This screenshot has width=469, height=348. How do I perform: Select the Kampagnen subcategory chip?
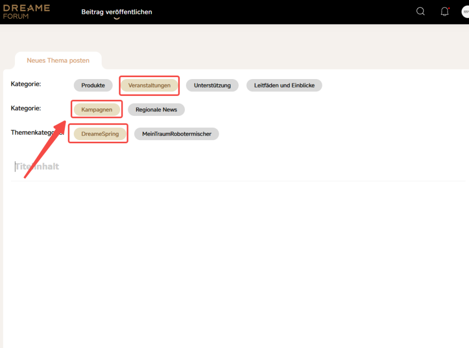97,109
